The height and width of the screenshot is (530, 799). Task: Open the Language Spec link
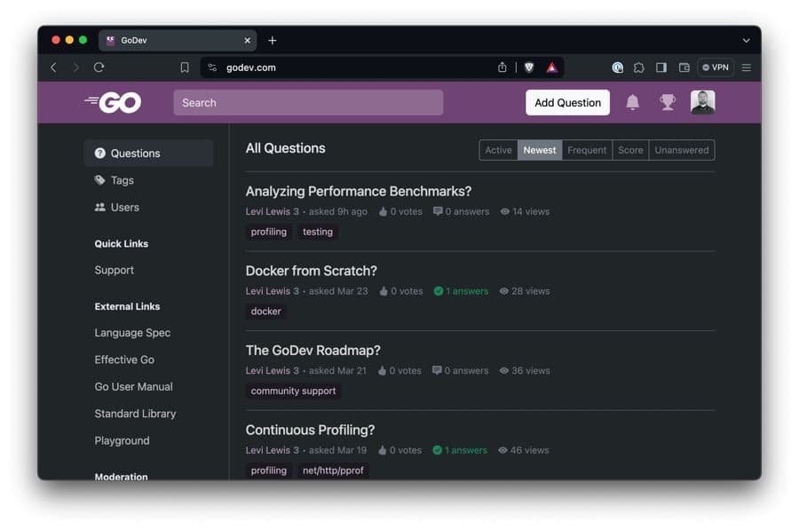132,333
